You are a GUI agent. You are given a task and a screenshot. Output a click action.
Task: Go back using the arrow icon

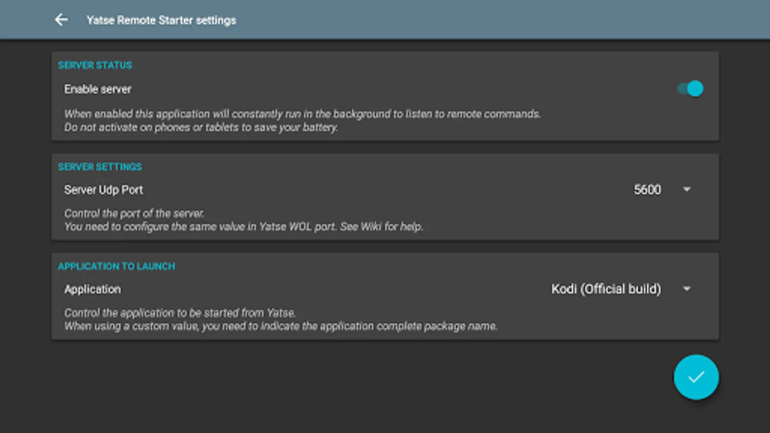(61, 20)
